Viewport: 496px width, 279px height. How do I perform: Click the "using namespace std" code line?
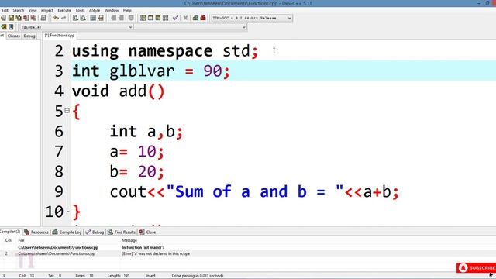[165, 51]
